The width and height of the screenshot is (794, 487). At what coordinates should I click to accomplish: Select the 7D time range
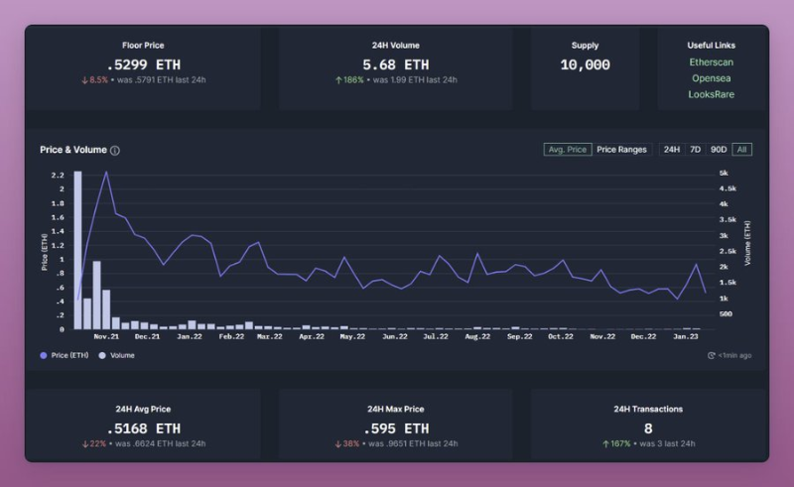click(x=696, y=150)
